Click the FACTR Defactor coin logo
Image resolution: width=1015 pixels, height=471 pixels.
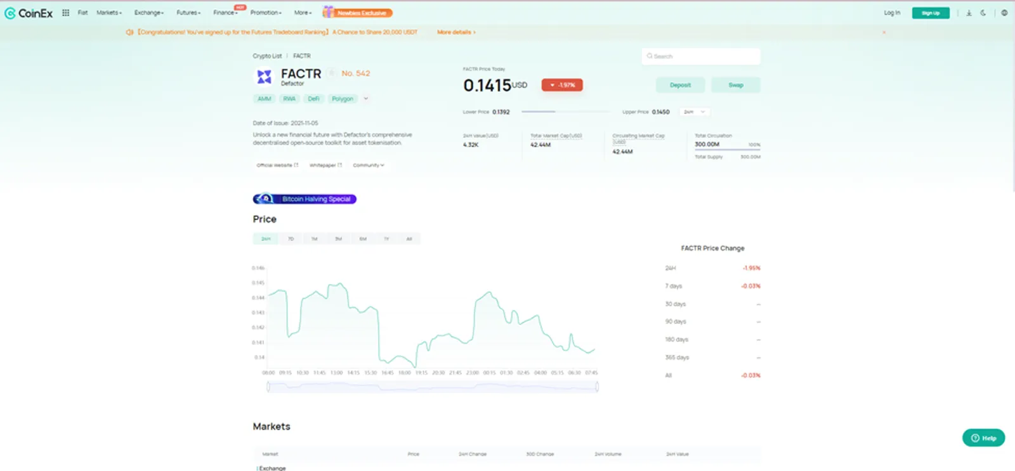tap(264, 77)
